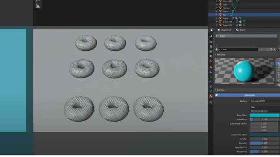280x157 pixels.
Task: Open the GGX distribution dropdown
Action: (x=265, y=107)
